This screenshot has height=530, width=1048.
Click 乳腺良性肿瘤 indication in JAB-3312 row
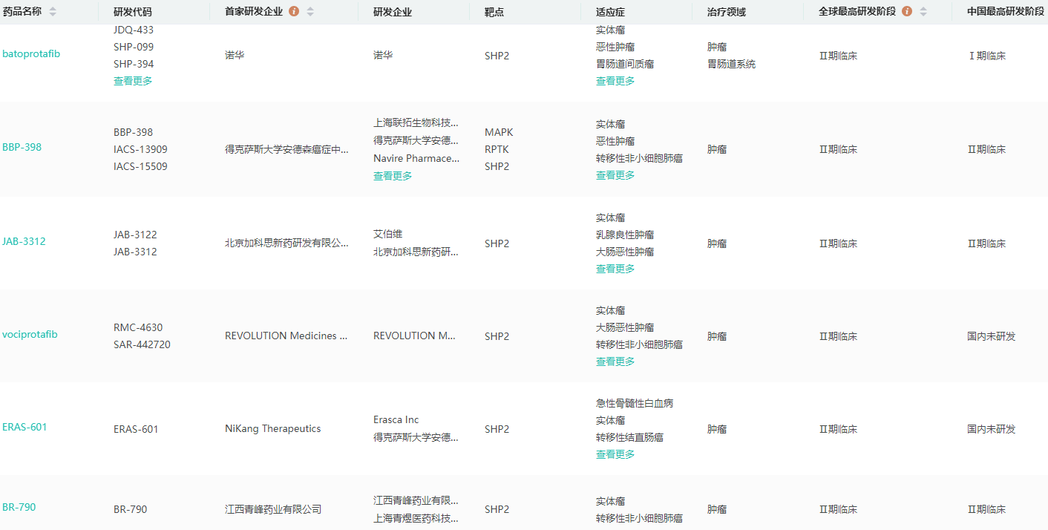625,235
